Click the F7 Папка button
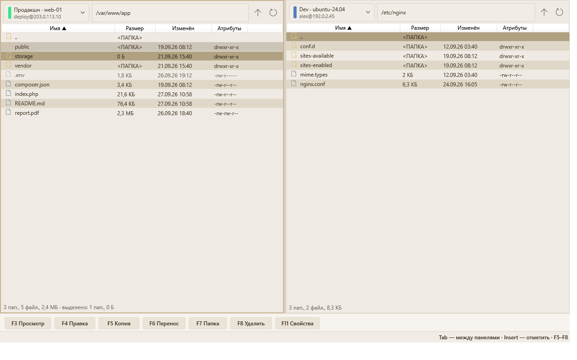The image size is (577, 360). click(x=208, y=323)
